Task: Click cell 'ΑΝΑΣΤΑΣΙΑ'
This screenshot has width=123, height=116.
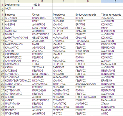Action: click(x=42, y=41)
